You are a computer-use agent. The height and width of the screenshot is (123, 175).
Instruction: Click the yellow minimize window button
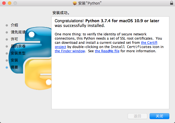10,3
